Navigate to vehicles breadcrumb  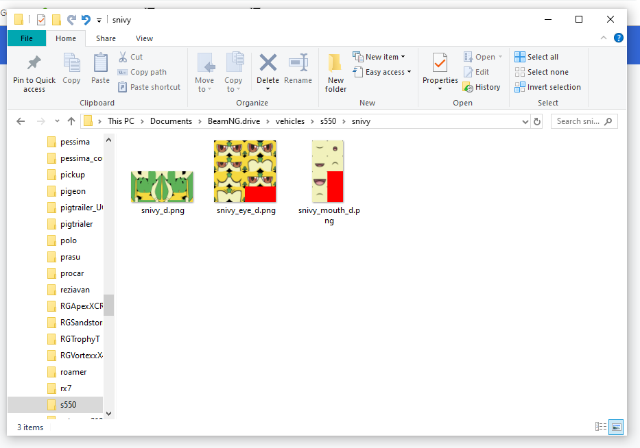(x=289, y=121)
